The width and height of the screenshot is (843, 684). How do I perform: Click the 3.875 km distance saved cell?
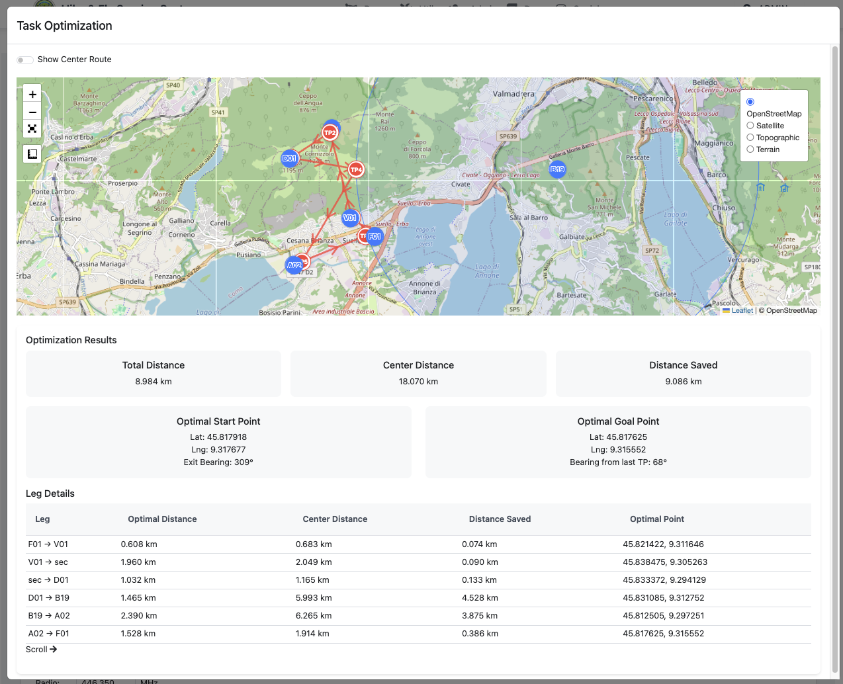pyautogui.click(x=480, y=616)
